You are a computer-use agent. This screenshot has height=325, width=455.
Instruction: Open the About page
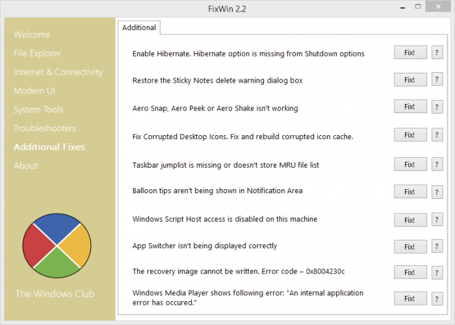pos(25,166)
